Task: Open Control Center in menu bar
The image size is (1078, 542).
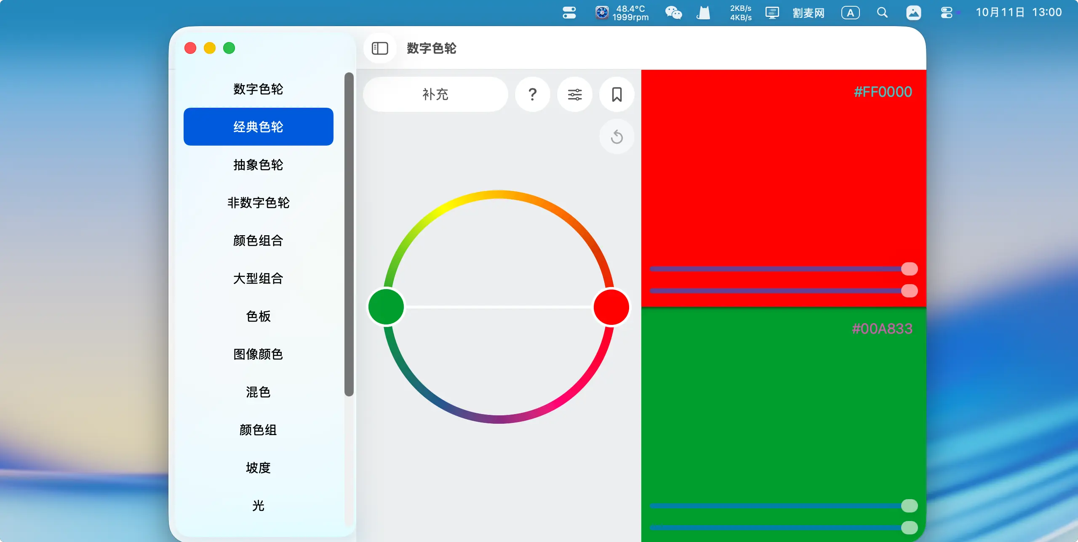Action: tap(947, 13)
